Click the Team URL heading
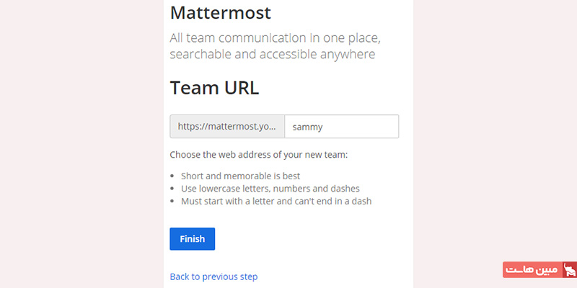The image size is (577, 288). pos(214,88)
